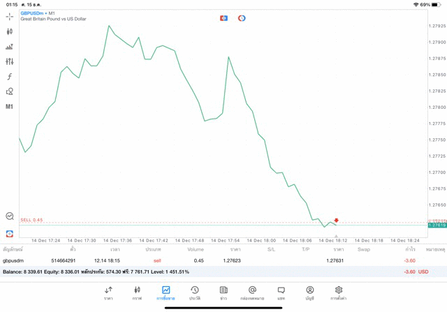Open the function (f) indicators icon
Image resolution: width=447 pixels, height=312 pixels.
(x=9, y=77)
